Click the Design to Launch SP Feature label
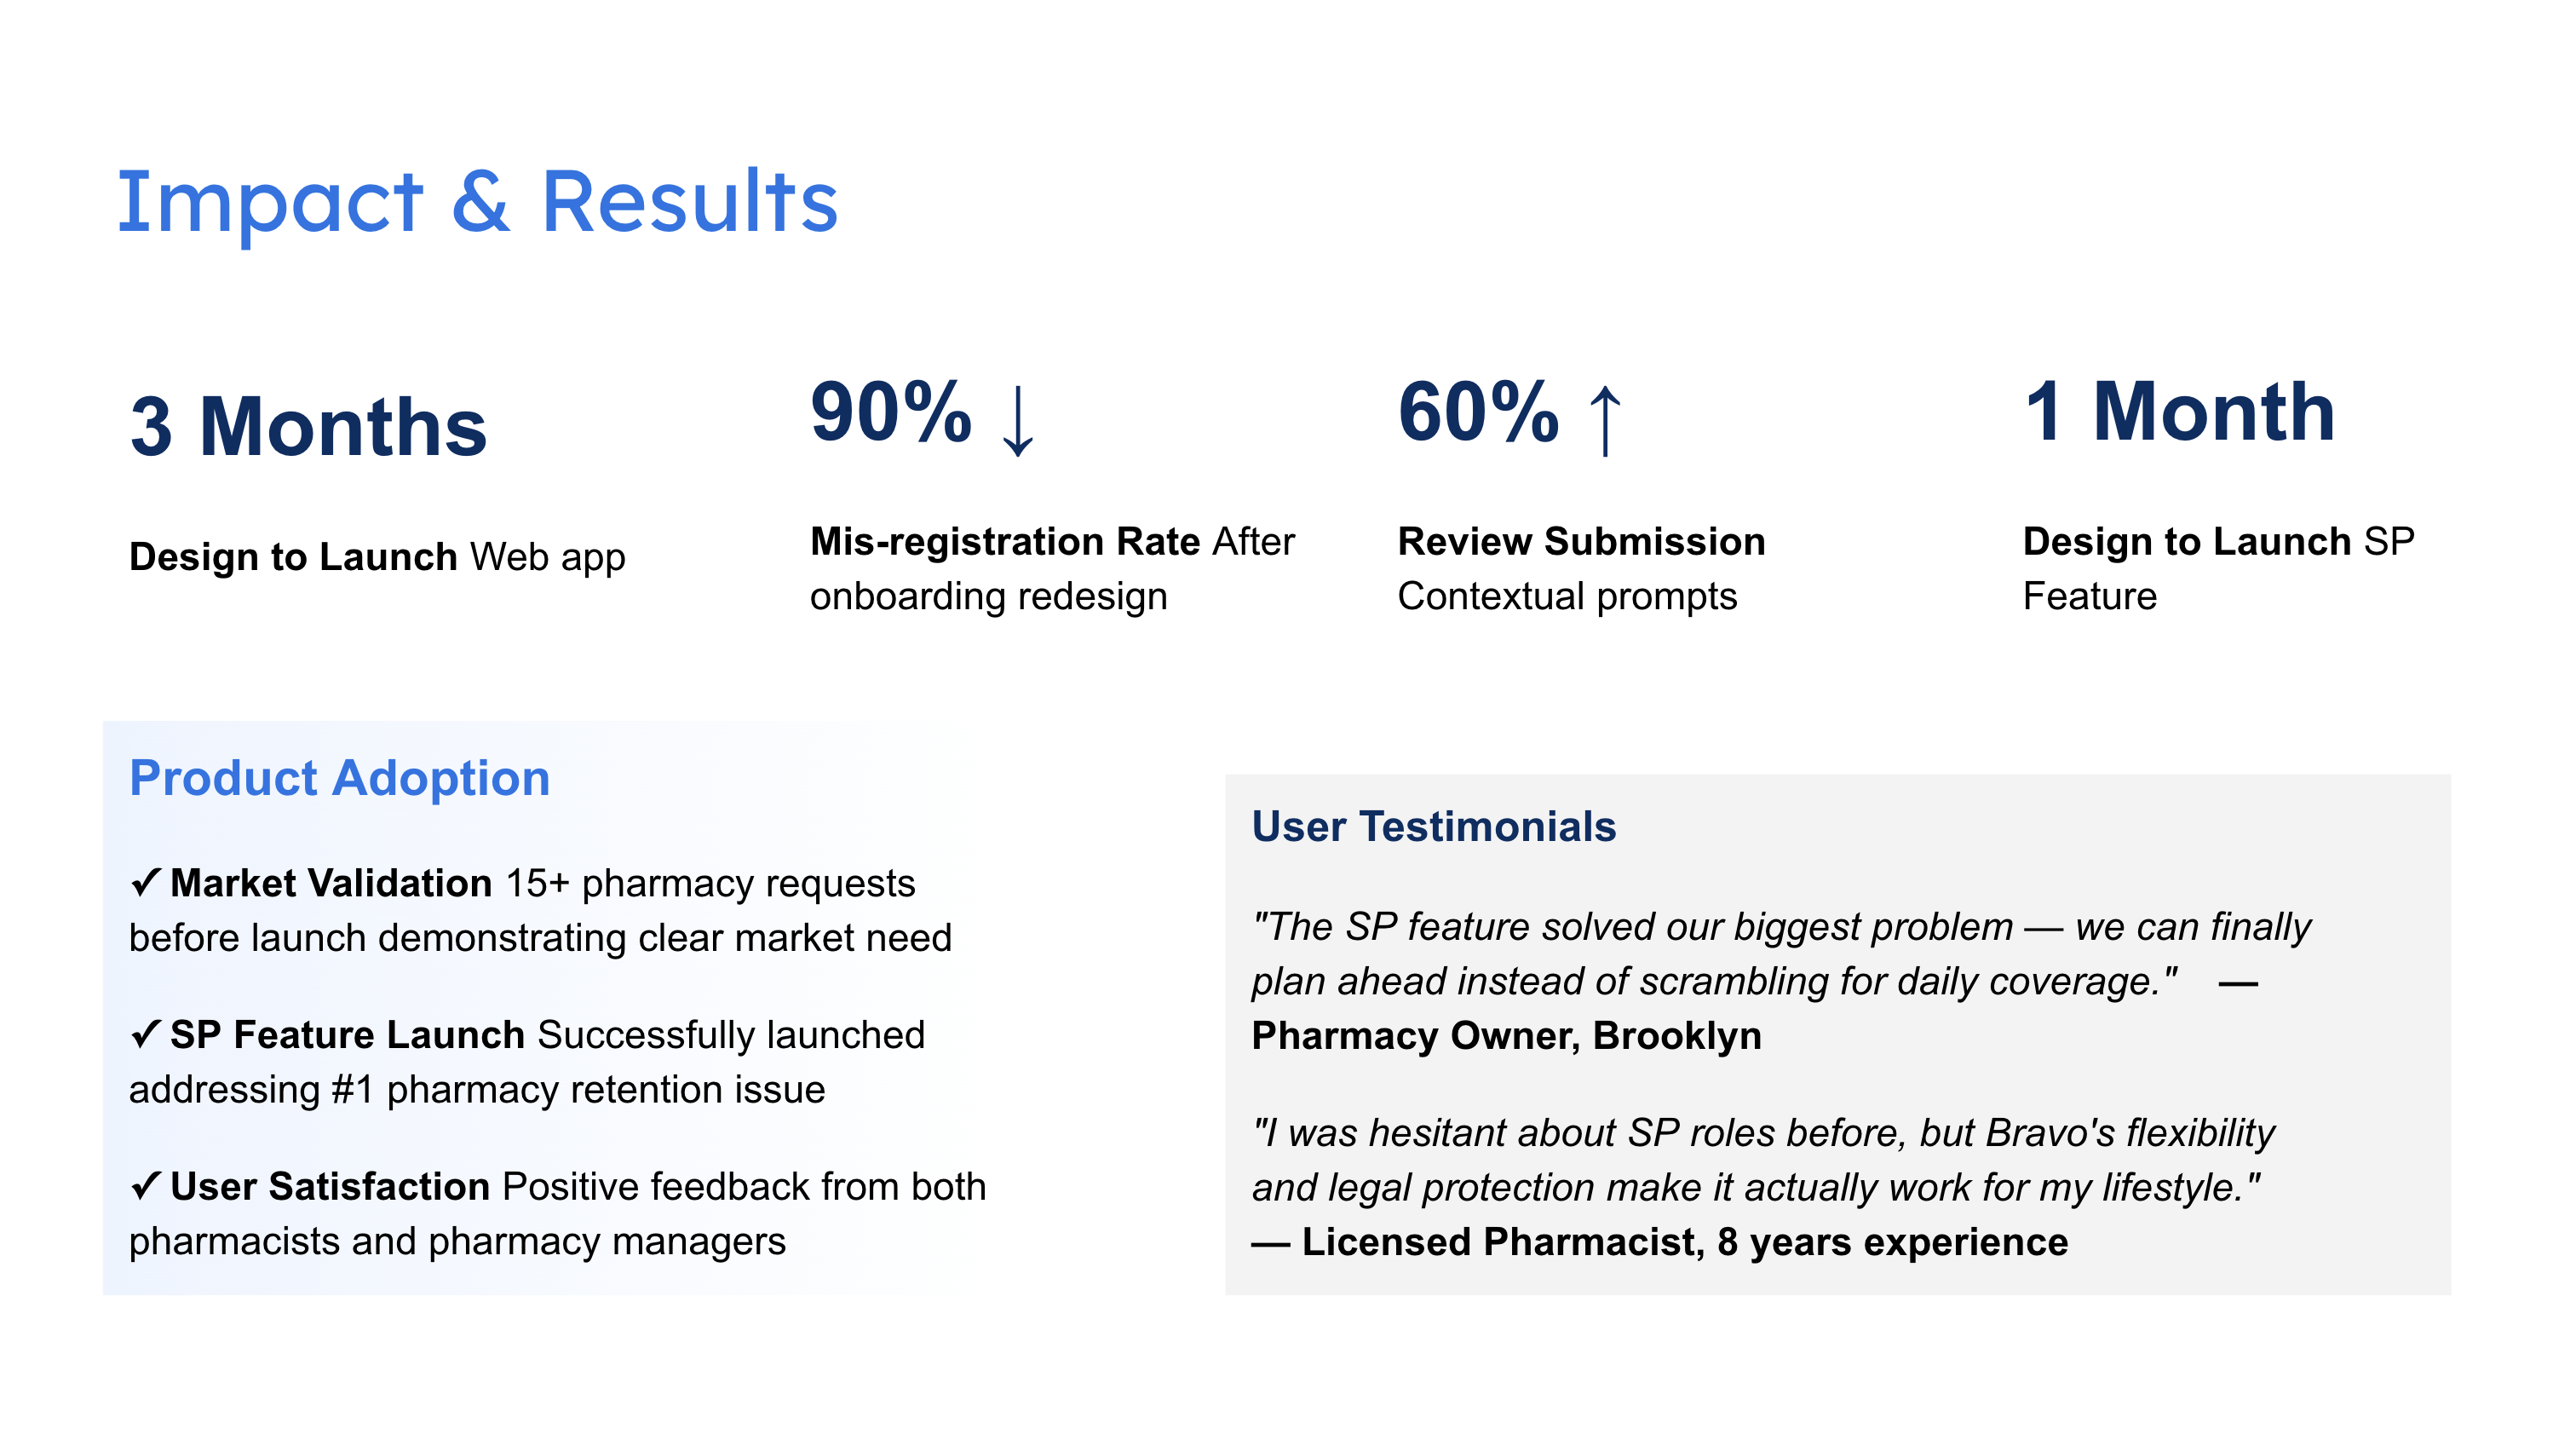Viewport: 2576px width, 1440px height. (x=2217, y=568)
